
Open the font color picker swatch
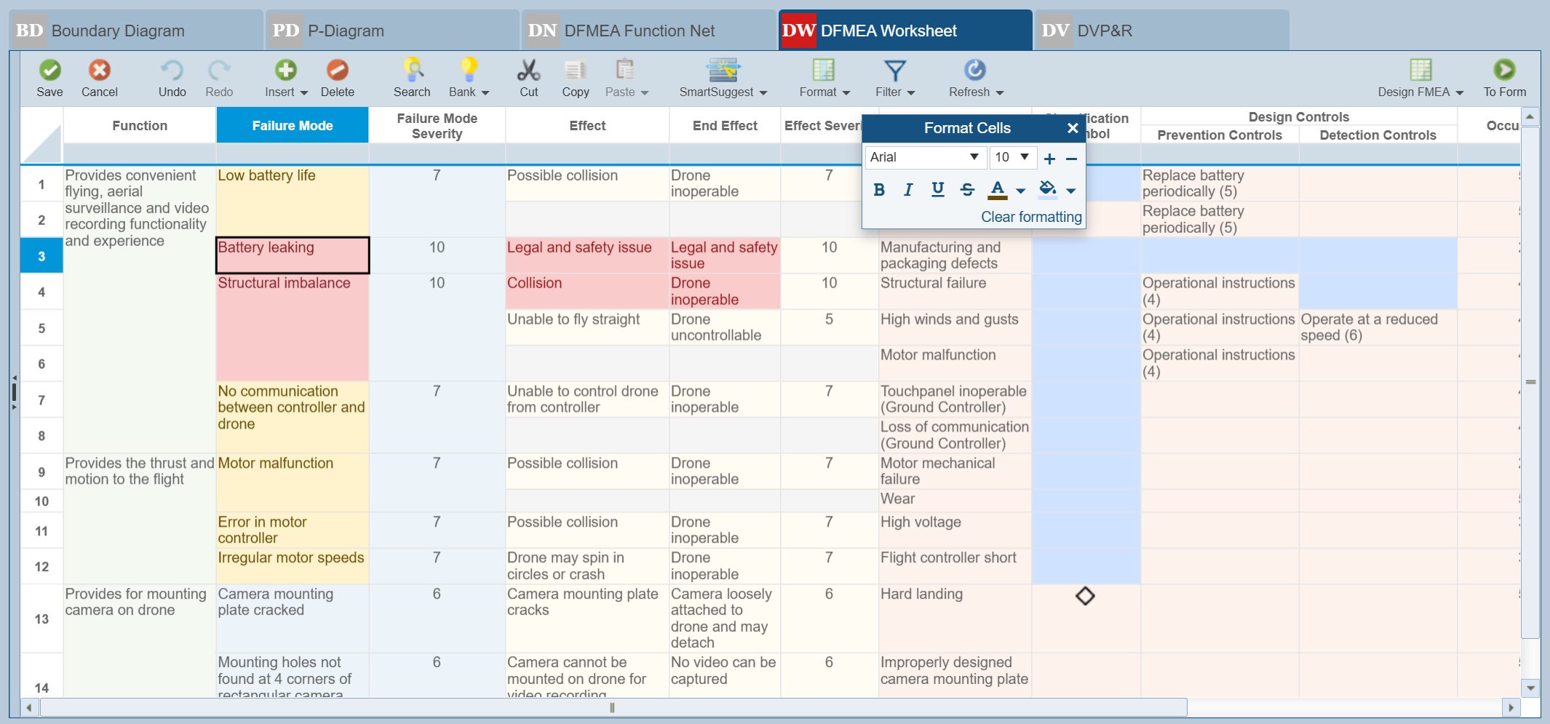997,189
